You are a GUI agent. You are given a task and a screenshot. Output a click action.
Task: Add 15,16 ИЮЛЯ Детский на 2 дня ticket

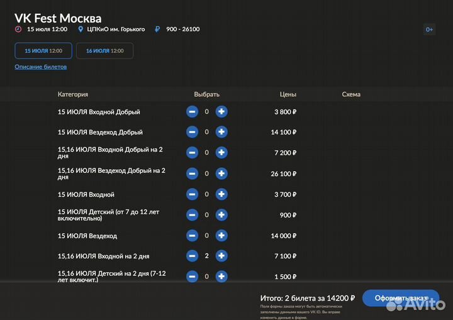click(221, 276)
